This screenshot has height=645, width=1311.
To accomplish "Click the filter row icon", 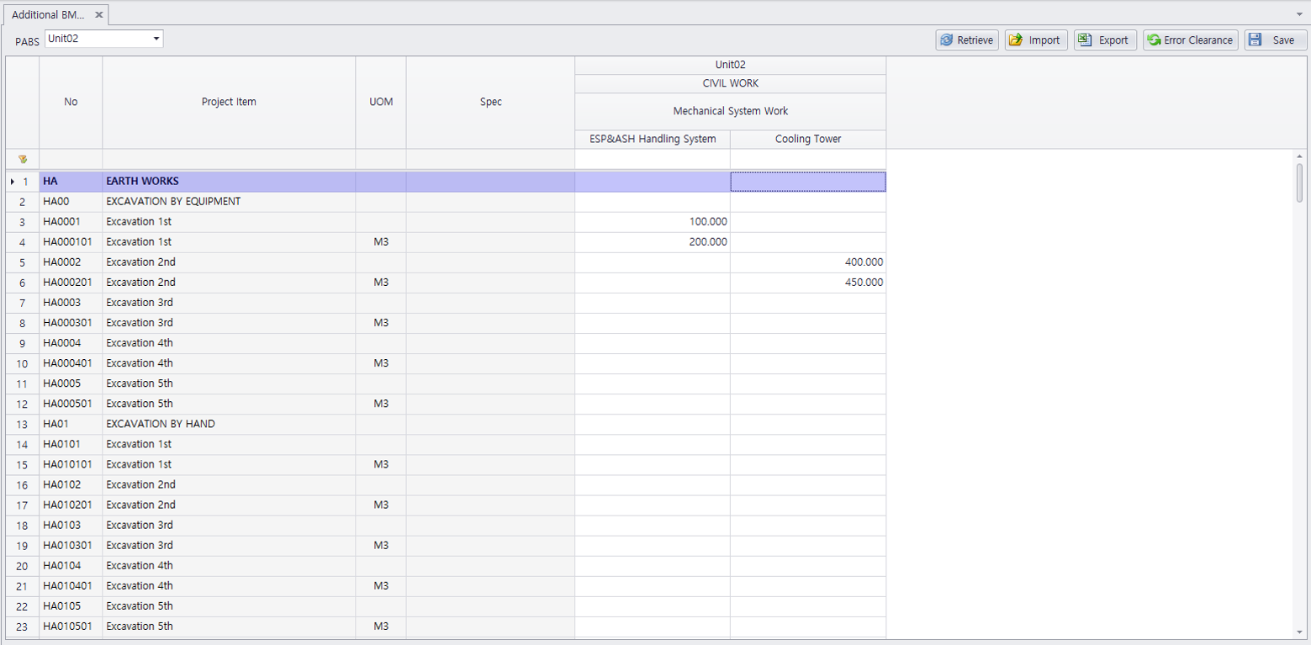I will point(23,159).
